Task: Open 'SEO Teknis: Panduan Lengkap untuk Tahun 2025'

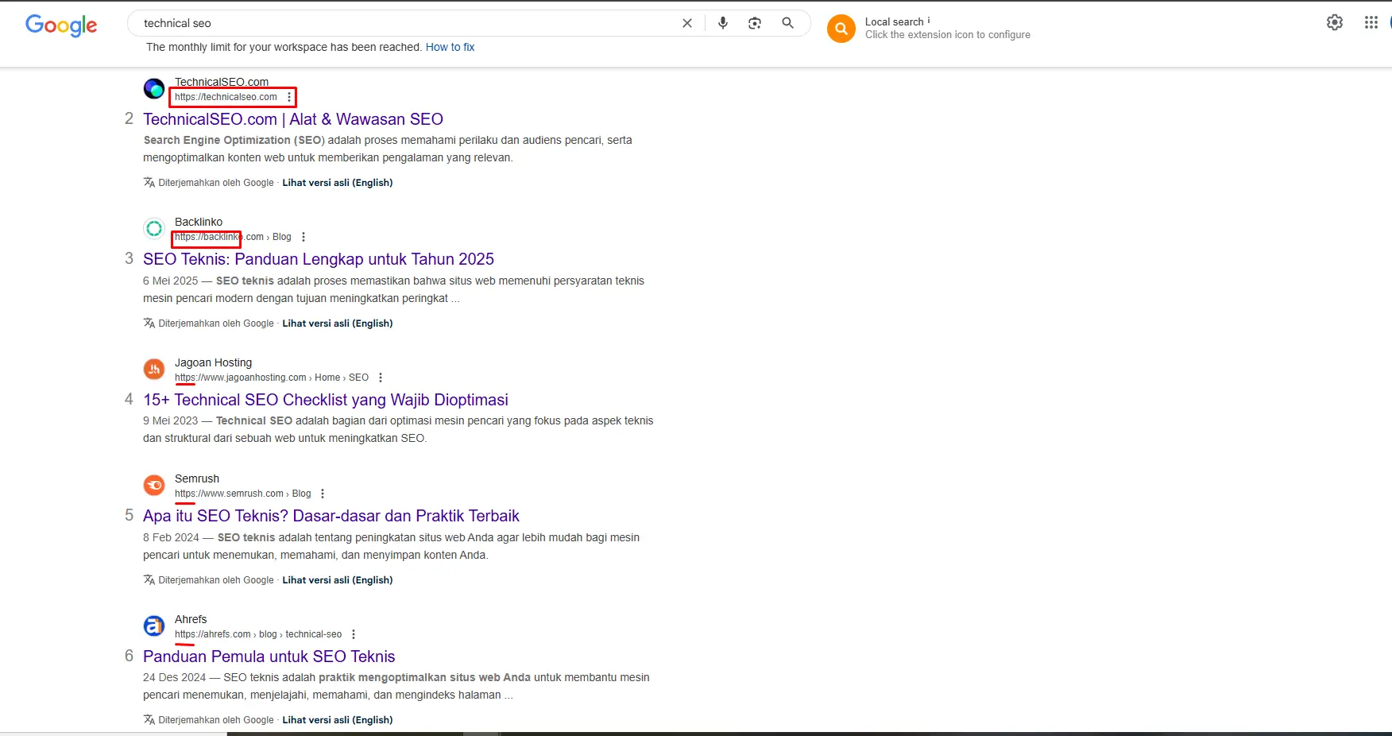Action: coord(318,259)
